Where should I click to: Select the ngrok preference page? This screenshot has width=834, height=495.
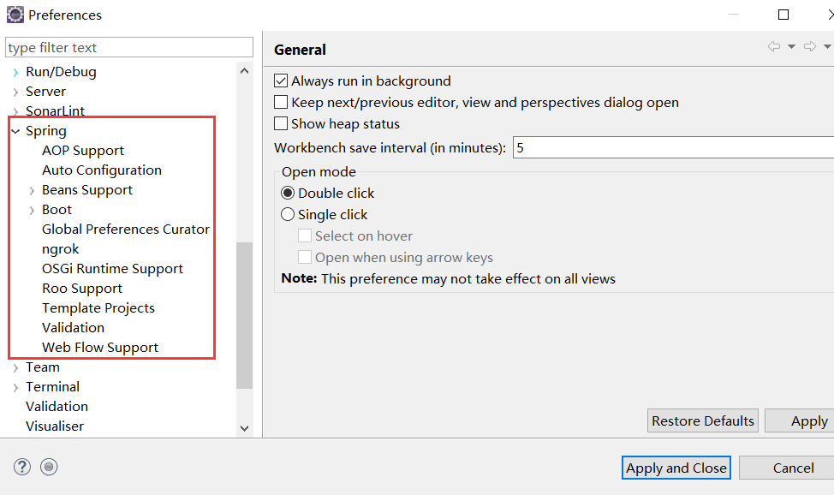(x=60, y=249)
